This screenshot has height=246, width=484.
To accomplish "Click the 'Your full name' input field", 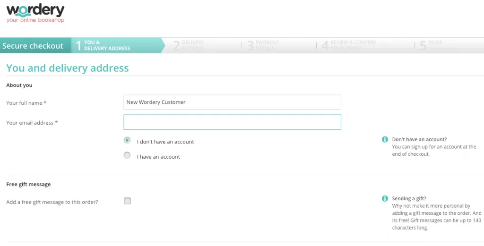I will (x=232, y=102).
